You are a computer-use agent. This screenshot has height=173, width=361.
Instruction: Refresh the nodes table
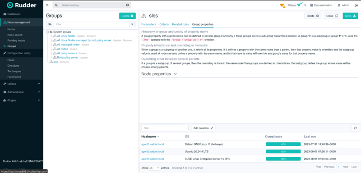pyautogui.click(x=355, y=128)
